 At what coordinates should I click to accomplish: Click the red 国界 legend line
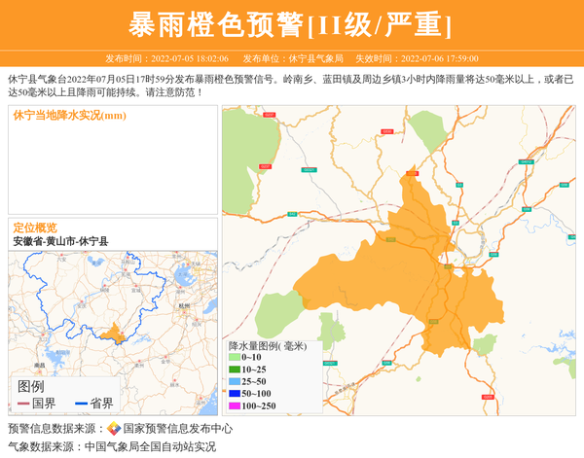pyautogui.click(x=22, y=404)
